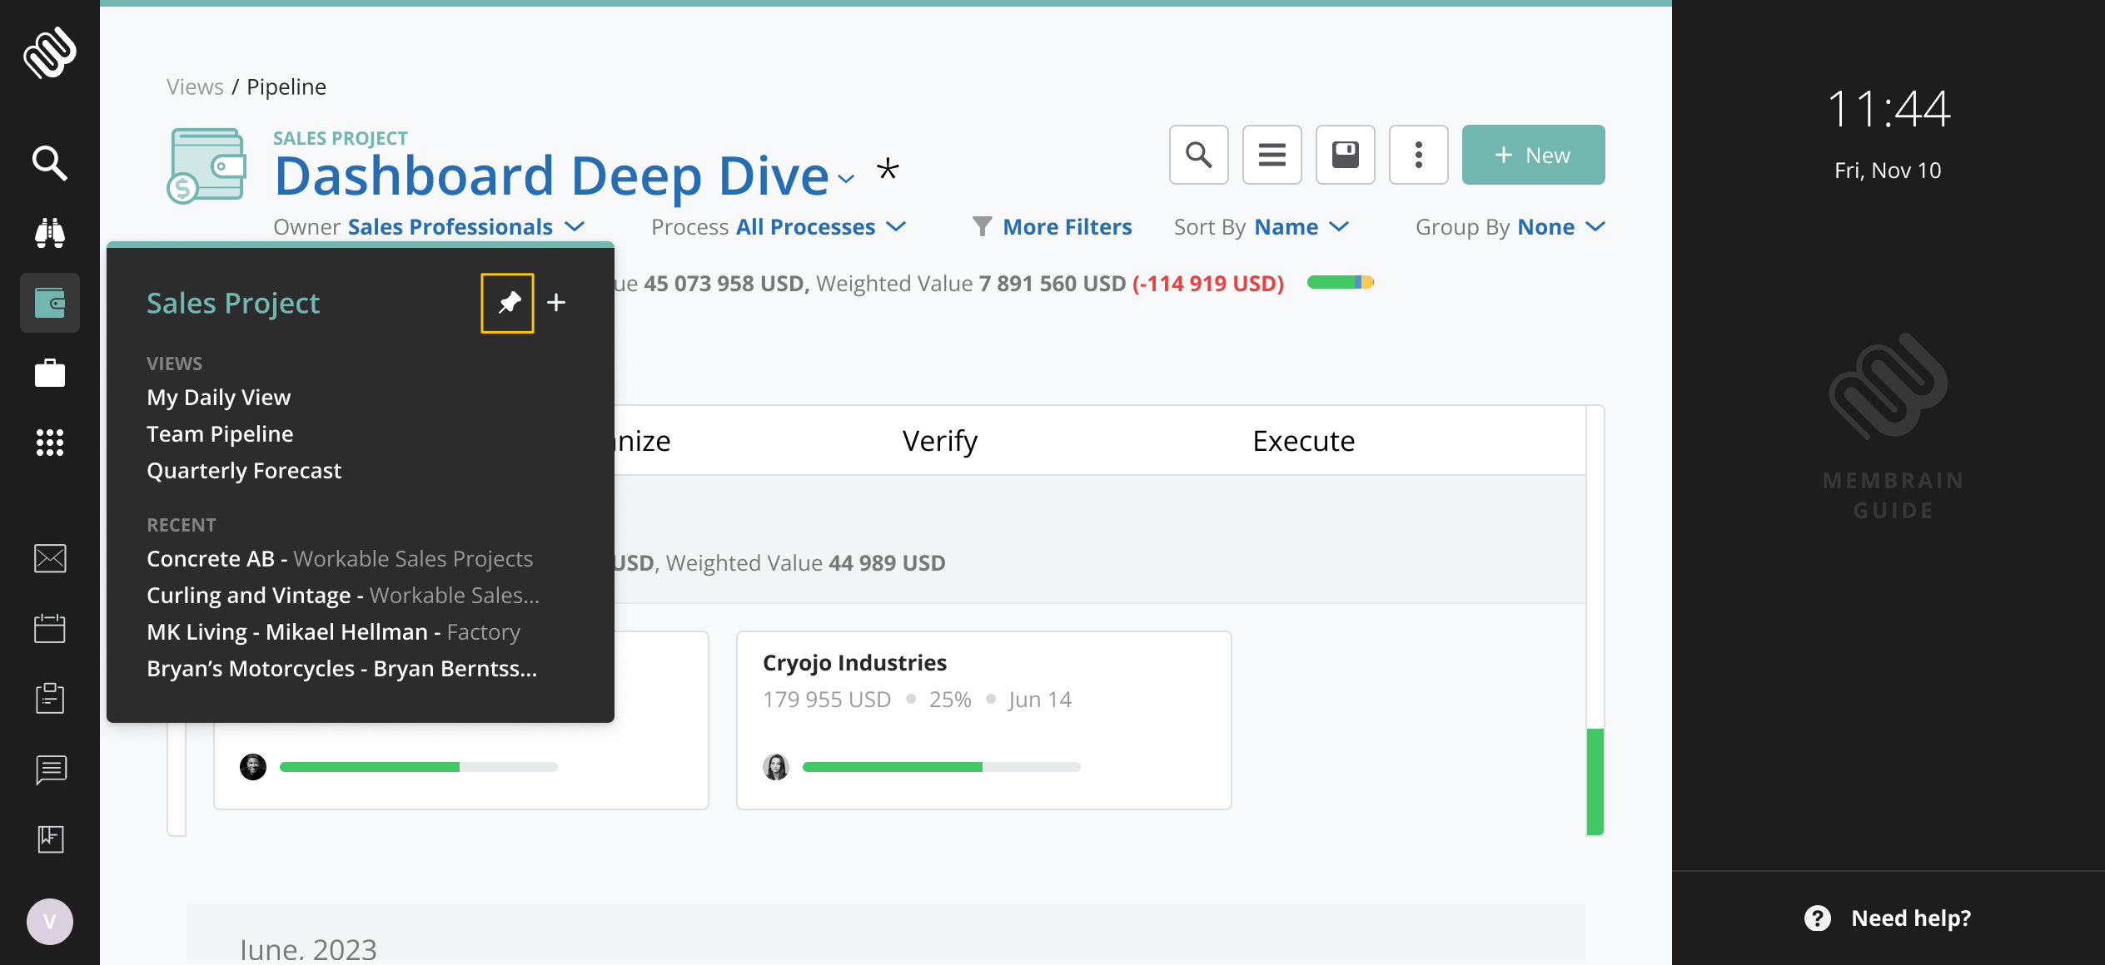Click the plus icon in Sales Project flyout
Screen dimensions: 2105x965
(x=556, y=303)
